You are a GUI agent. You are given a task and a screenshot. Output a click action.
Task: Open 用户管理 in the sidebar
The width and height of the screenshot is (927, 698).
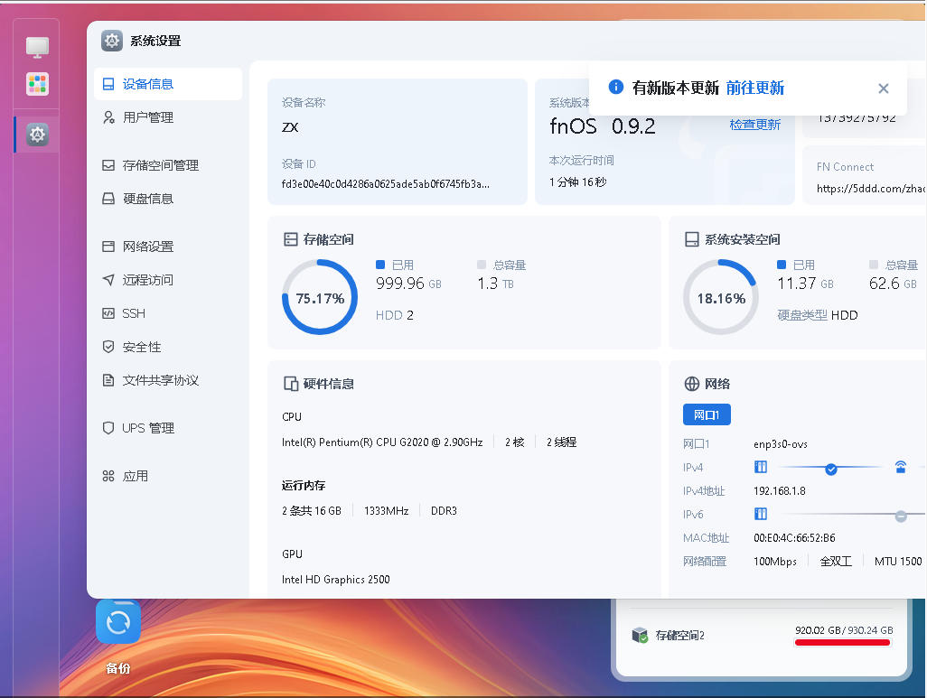coord(168,117)
